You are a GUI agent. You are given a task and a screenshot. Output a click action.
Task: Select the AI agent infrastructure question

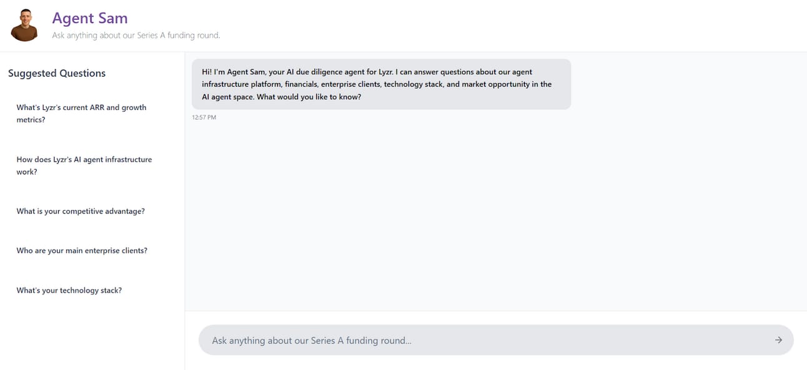click(84, 165)
